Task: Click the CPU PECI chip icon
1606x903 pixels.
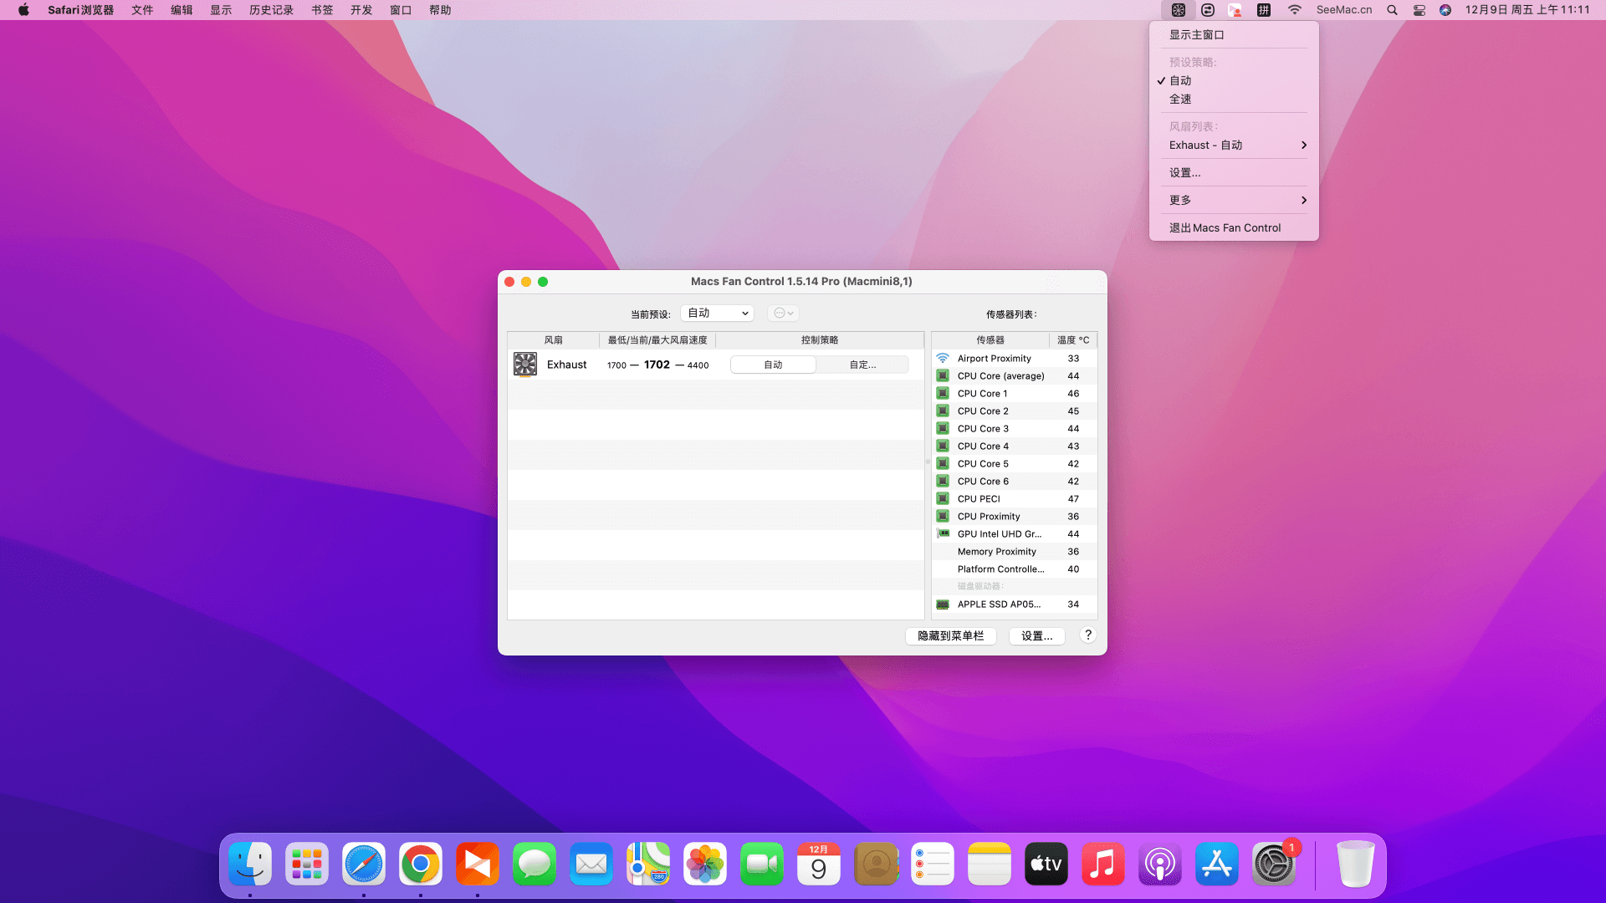Action: click(943, 499)
